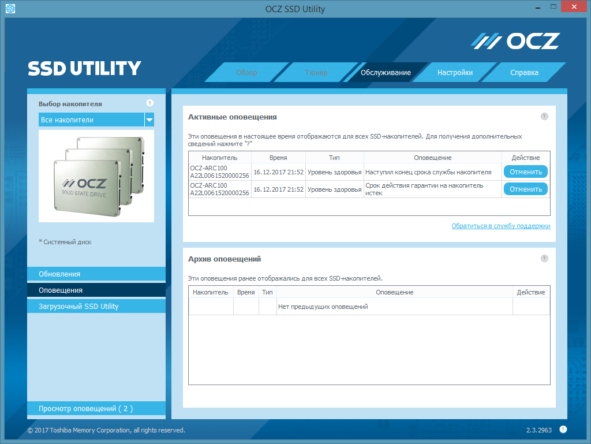Image resolution: width=591 pixels, height=444 pixels.
Task: Open help for Активные оповещения section
Action: click(x=544, y=117)
